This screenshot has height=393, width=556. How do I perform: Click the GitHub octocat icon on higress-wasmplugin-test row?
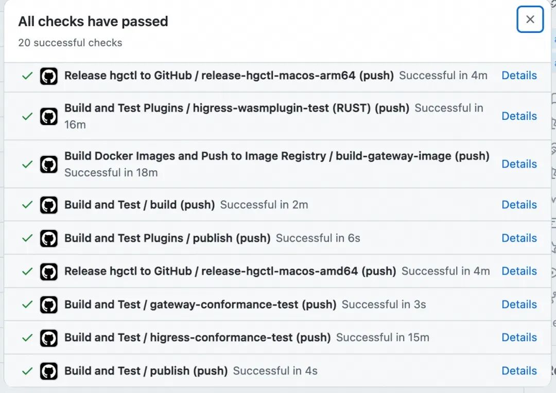coord(49,116)
